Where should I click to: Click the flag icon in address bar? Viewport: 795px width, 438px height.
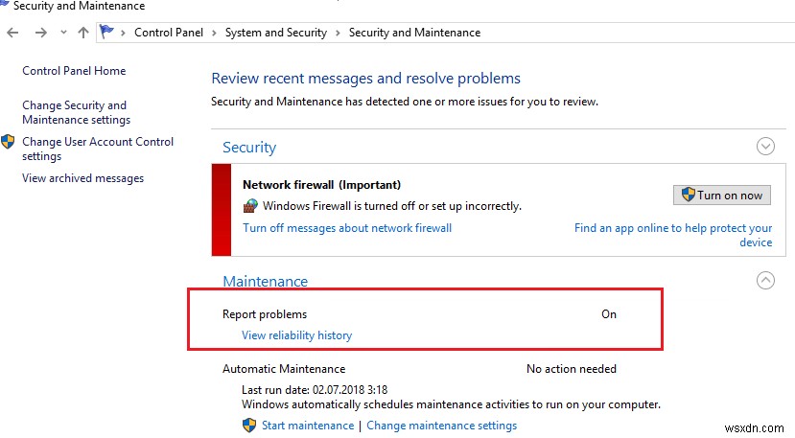106,32
